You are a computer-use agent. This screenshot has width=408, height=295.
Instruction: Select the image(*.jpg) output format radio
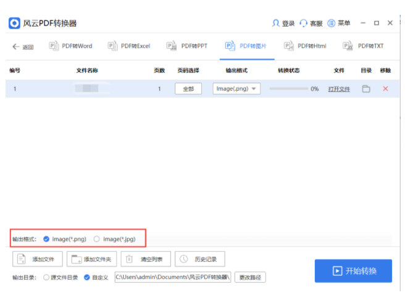[x=96, y=239]
